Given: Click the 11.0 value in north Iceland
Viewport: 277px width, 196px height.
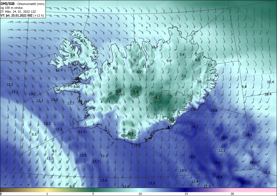Looking at the screenshot, I should pos(146,66).
